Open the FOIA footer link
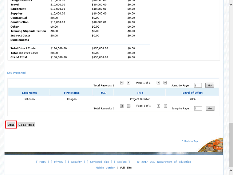Screen dimensions: 233x175 click(42, 162)
